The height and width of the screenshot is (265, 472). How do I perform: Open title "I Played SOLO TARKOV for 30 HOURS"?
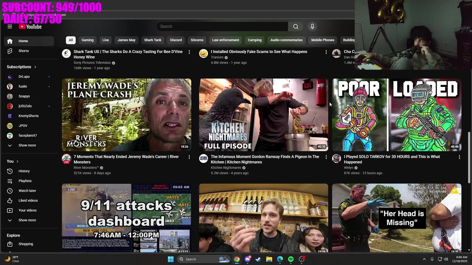(392, 159)
